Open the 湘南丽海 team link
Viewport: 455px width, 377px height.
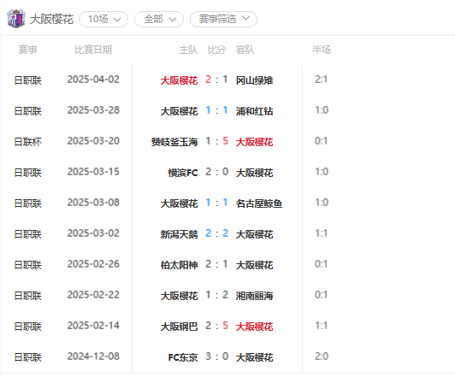pyautogui.click(x=255, y=295)
